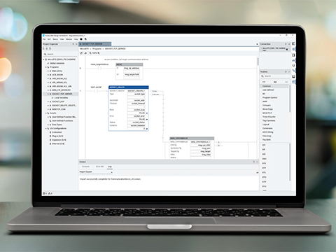The width and height of the screenshot is (336, 252).
Task: Collapse the SOCKET_TCP_SERVER program node
Action: coord(48,94)
